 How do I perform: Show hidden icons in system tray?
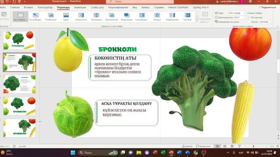pos(228,153)
